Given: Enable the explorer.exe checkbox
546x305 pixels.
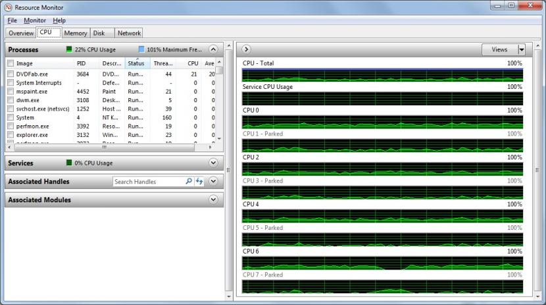Looking at the screenshot, I should (x=11, y=135).
